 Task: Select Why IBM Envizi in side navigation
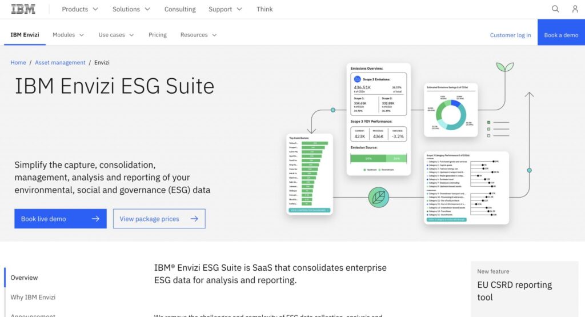tap(33, 297)
